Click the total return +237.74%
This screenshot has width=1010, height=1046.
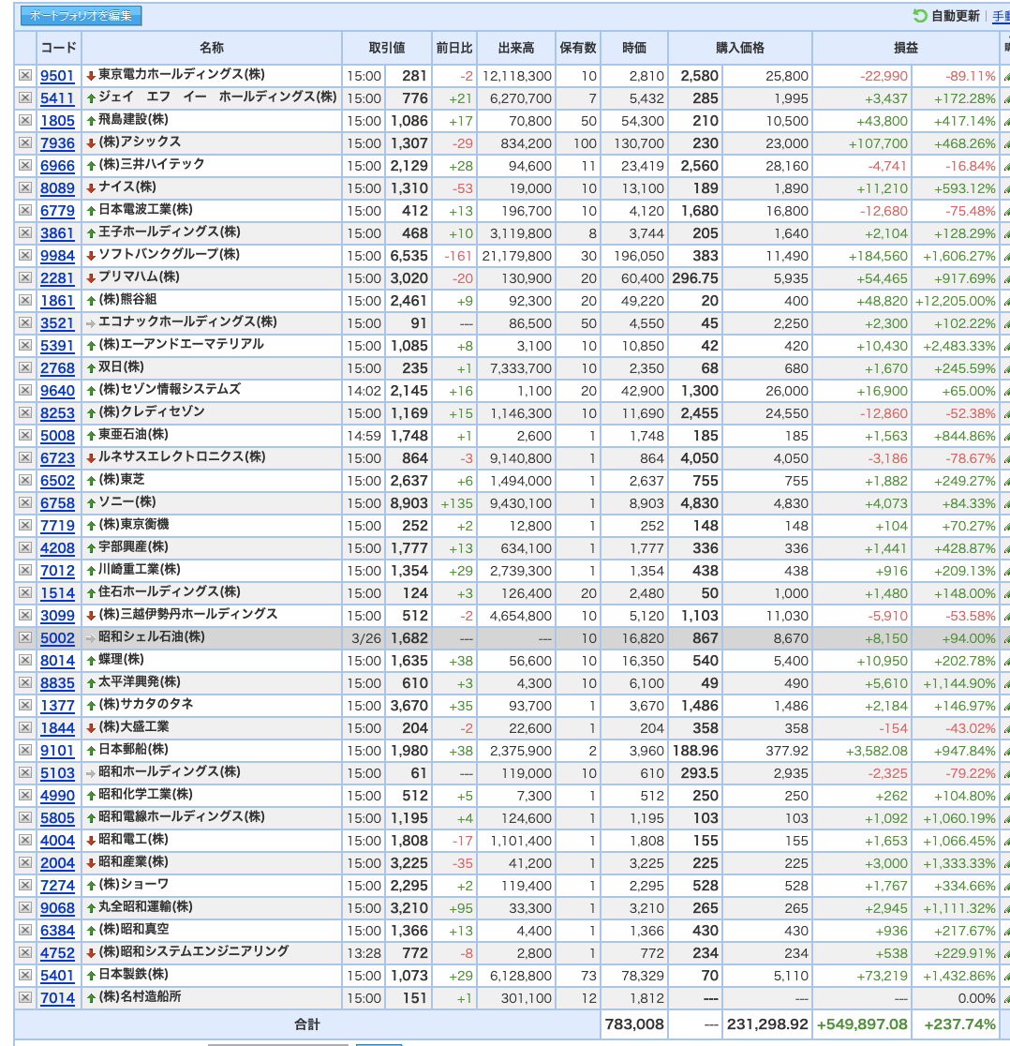click(960, 1024)
